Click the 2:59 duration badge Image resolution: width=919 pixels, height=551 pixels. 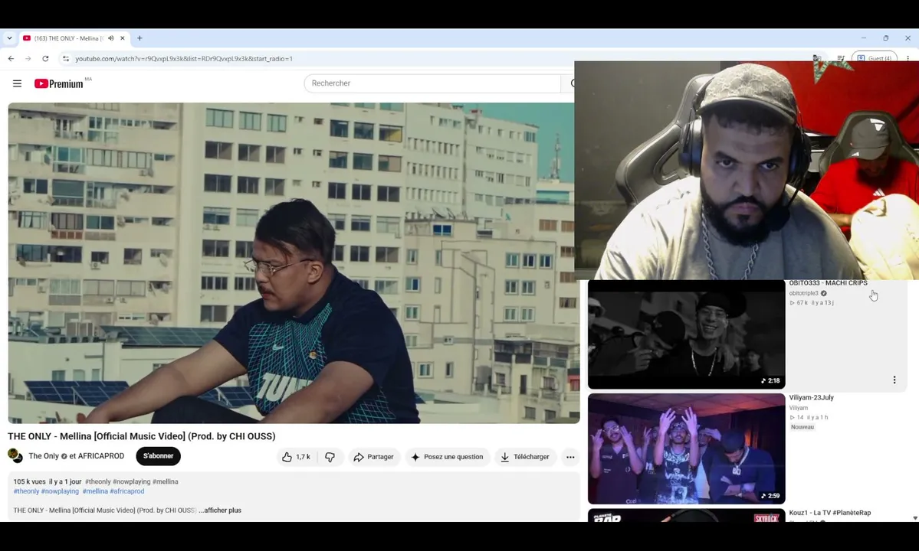pyautogui.click(x=771, y=496)
